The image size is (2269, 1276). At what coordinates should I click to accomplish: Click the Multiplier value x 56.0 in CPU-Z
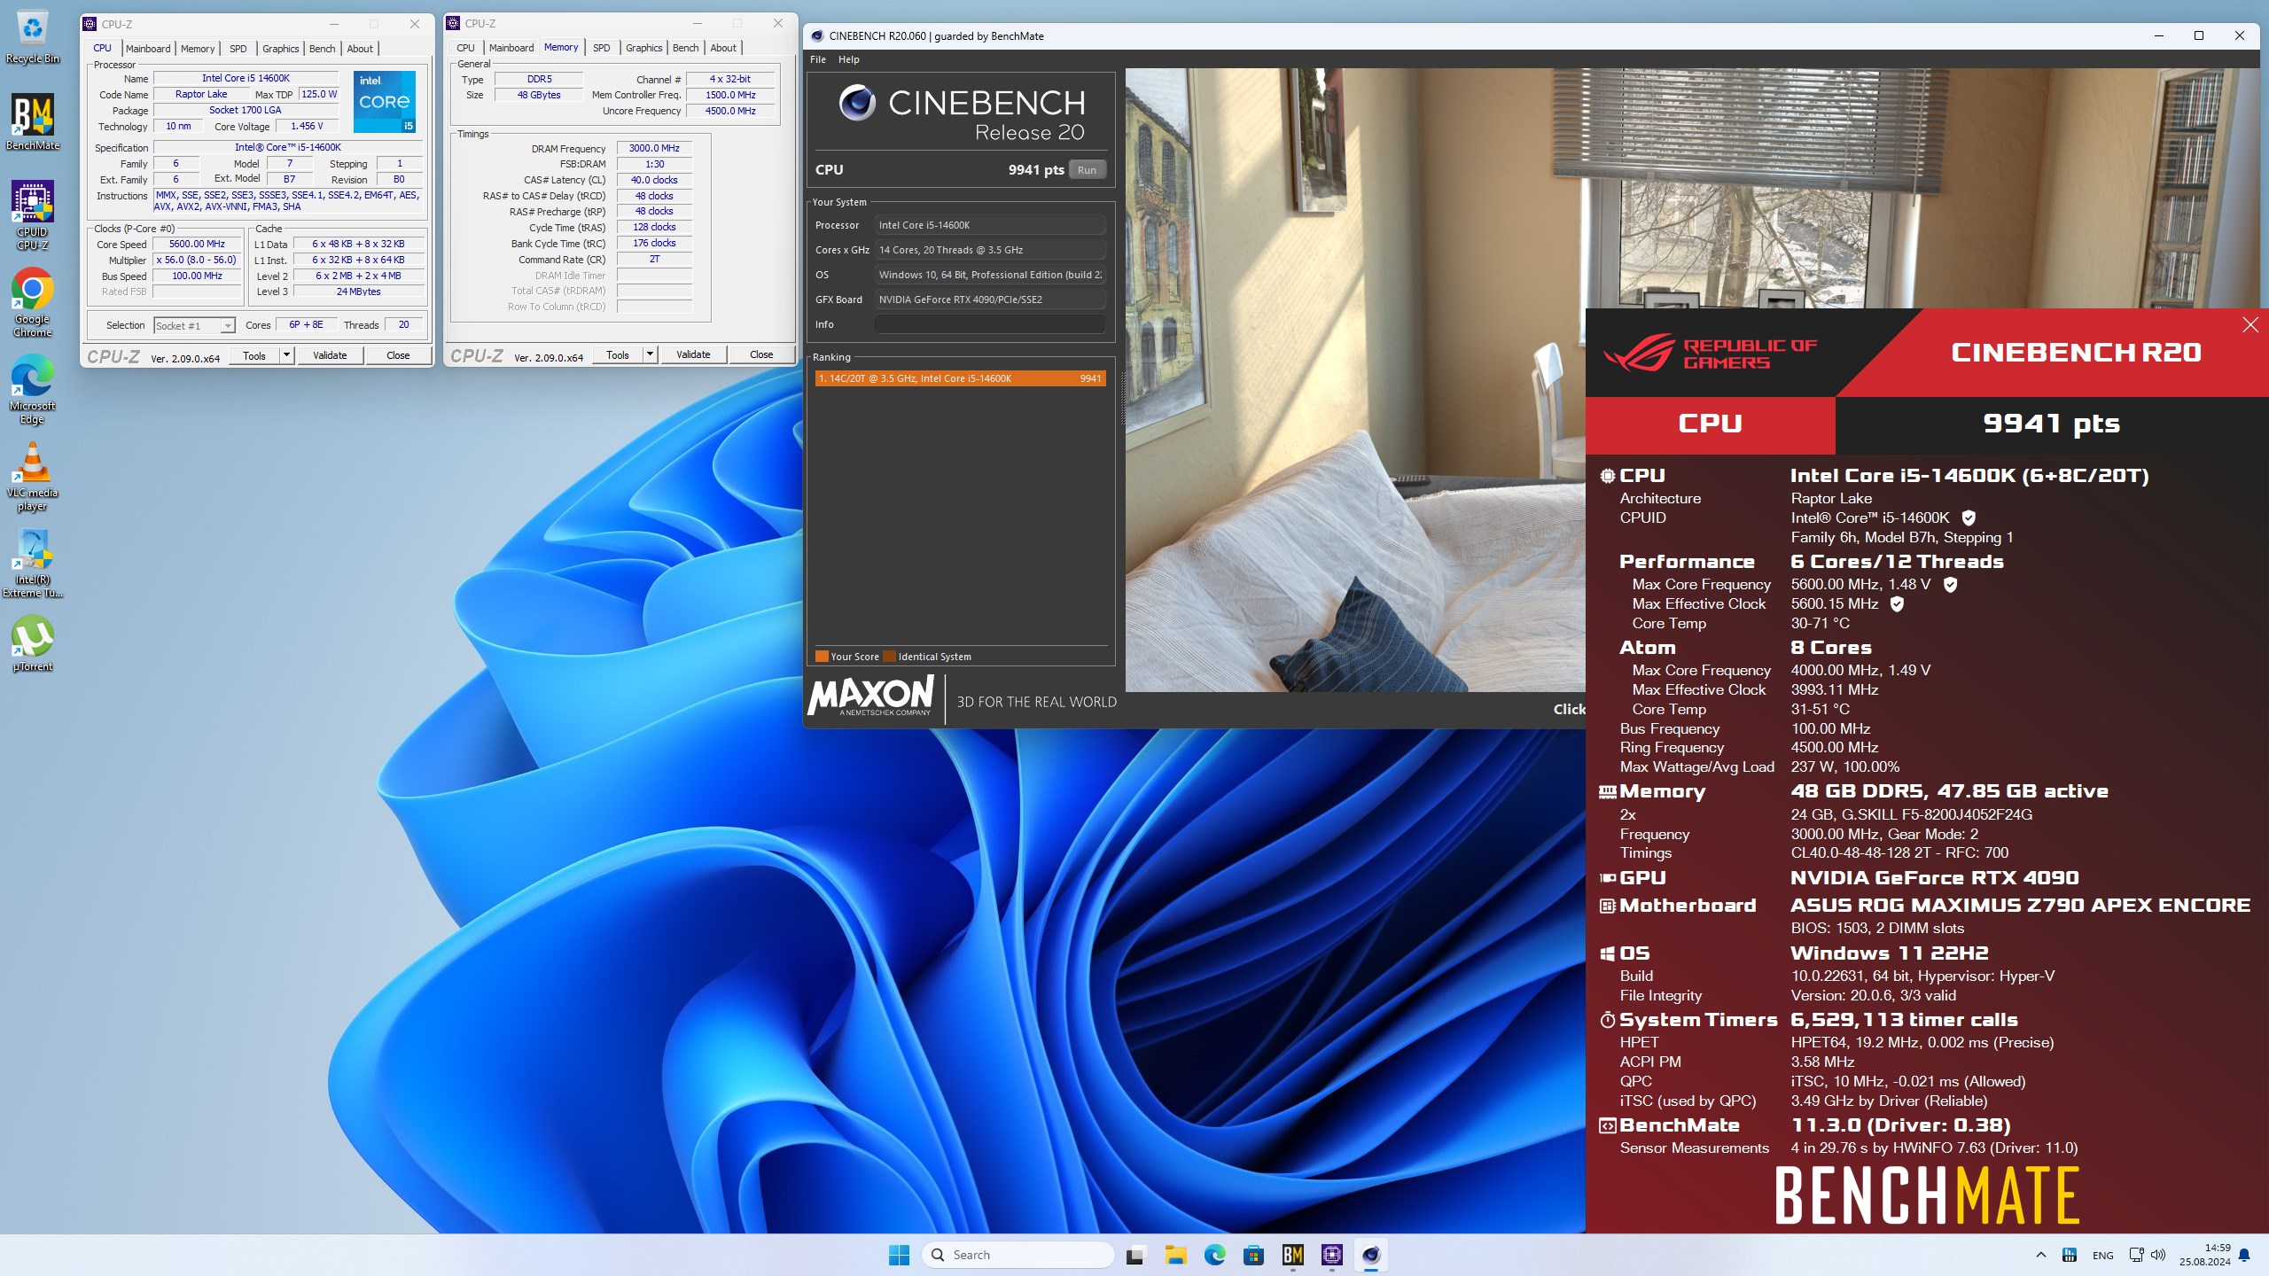click(197, 261)
